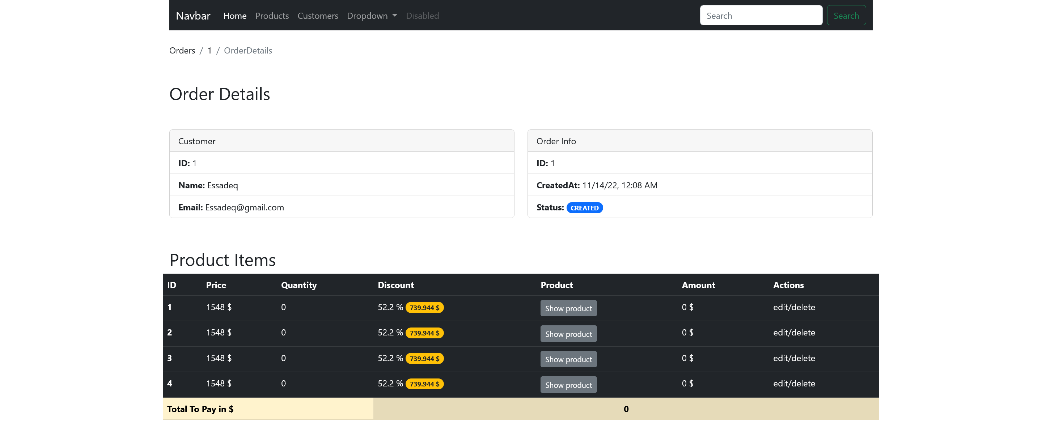Click the Disabled nav item

click(x=422, y=16)
